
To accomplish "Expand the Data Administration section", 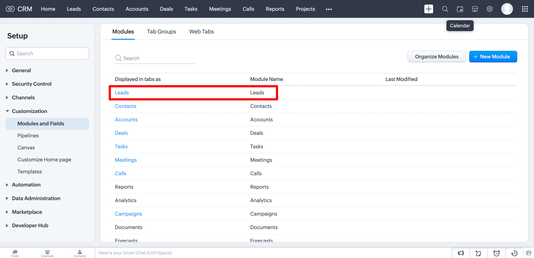I will point(7,198).
